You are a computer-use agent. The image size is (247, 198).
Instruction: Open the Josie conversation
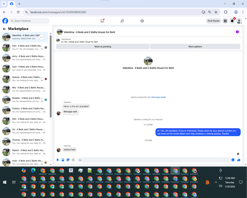[x=25, y=162]
